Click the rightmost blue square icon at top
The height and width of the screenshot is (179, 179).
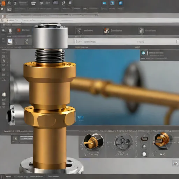coord(121,3)
